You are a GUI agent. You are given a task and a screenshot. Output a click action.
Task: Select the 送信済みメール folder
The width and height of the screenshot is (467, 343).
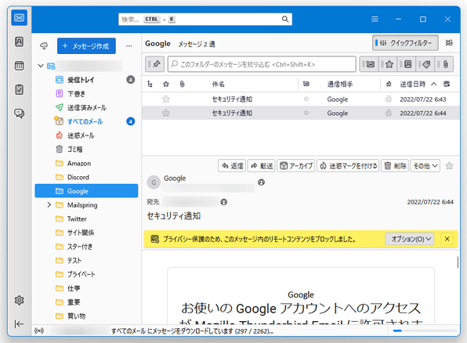coord(86,108)
